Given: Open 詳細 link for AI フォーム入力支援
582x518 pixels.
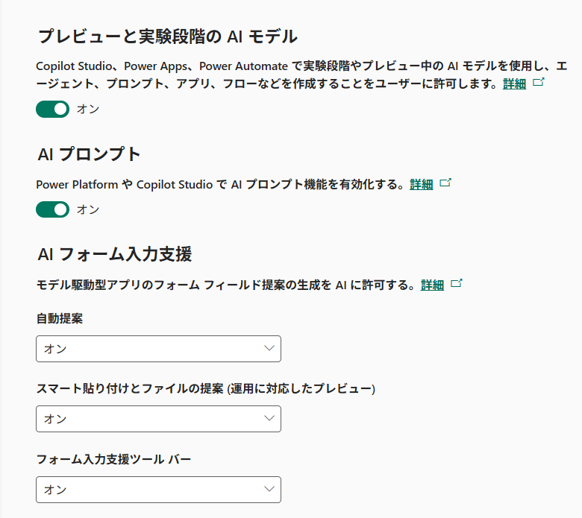Looking at the screenshot, I should click(x=432, y=284).
